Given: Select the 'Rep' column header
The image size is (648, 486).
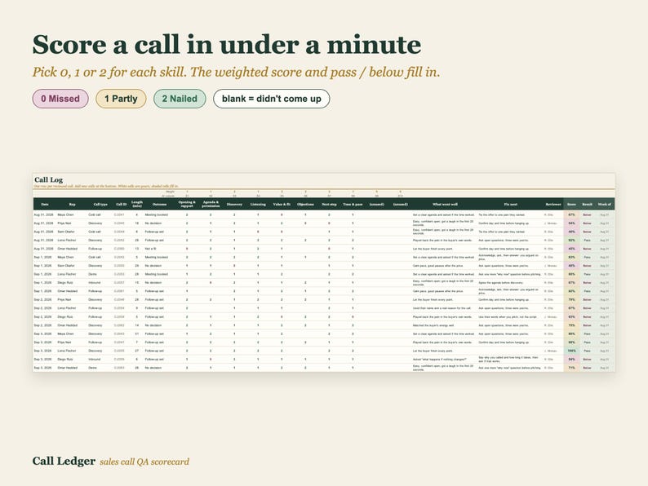Looking at the screenshot, I should (x=72, y=204).
